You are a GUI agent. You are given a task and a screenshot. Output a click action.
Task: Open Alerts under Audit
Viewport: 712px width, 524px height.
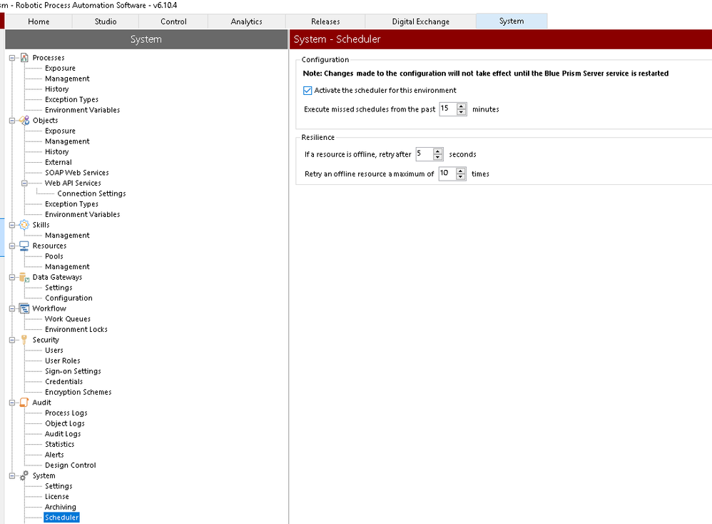click(54, 455)
